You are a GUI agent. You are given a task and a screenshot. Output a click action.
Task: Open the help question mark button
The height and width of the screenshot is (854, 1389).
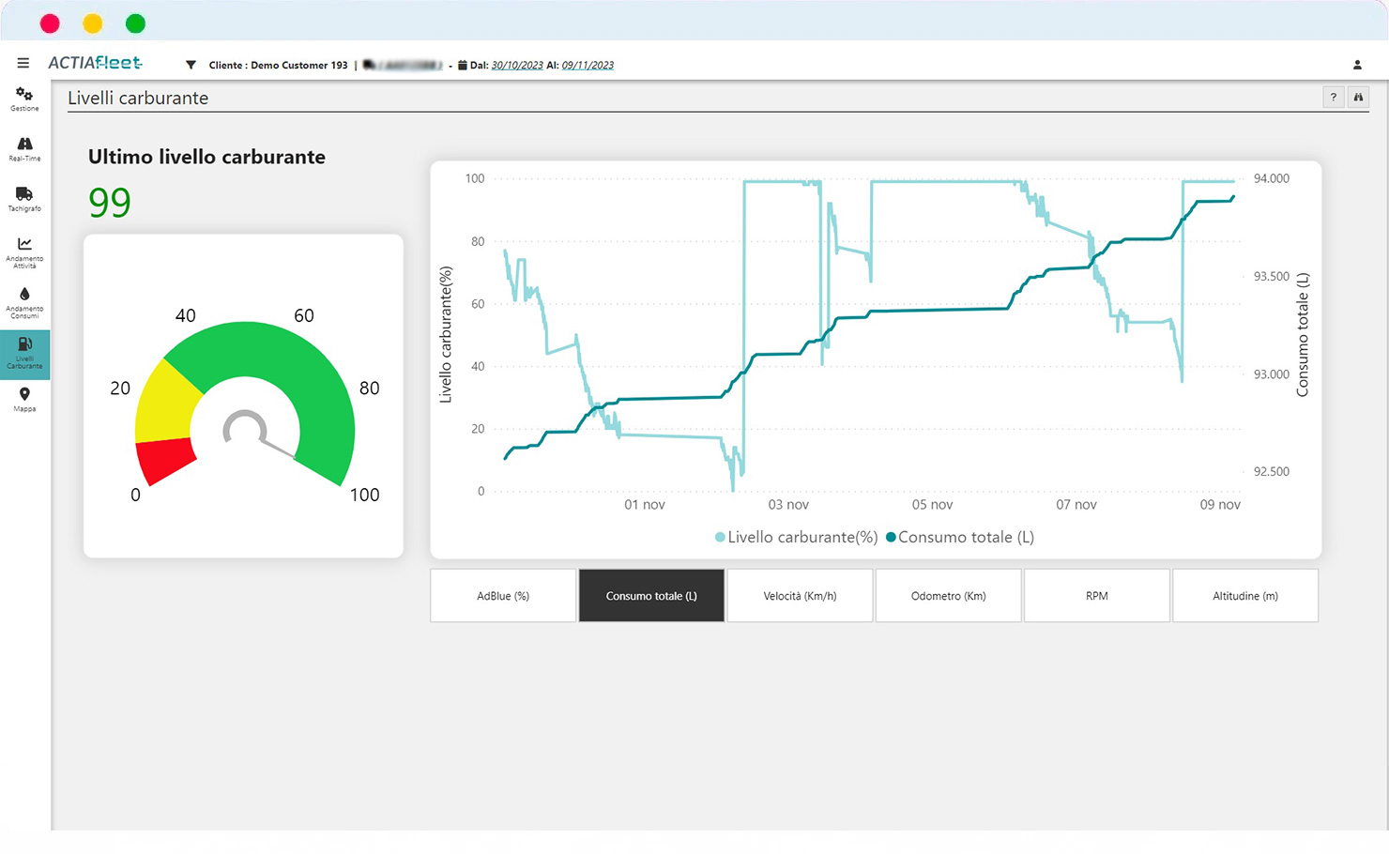pos(1333,98)
